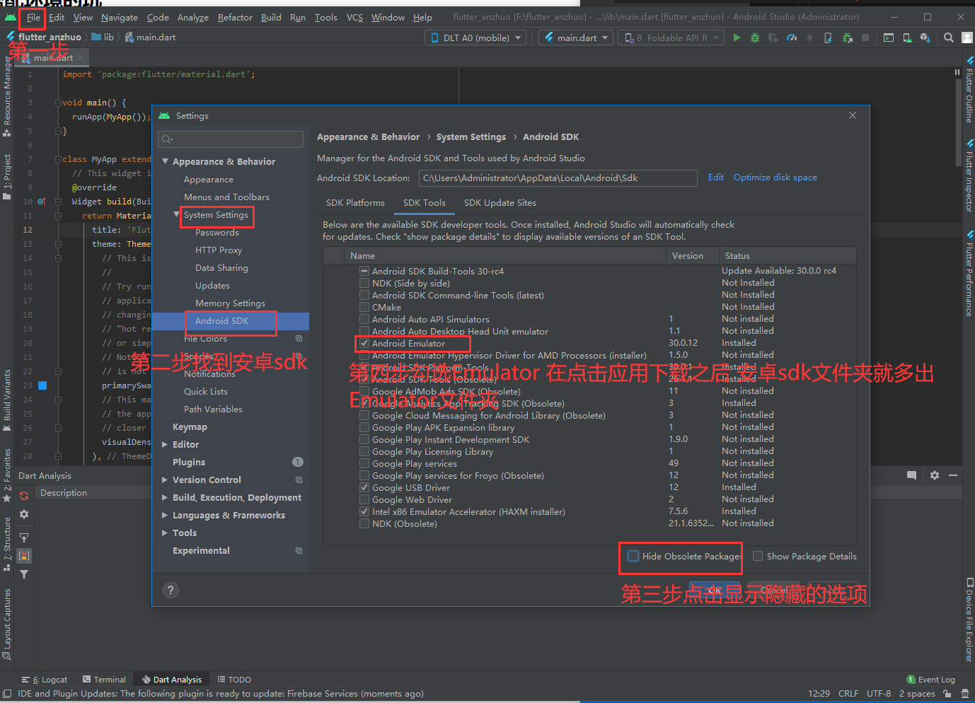The height and width of the screenshot is (703, 975).
Task: Open Dart Analysis left-side gear settings
Action: [24, 514]
